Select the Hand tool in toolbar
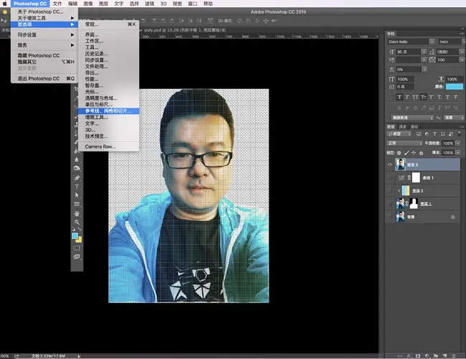The width and height of the screenshot is (466, 359). 77,213
